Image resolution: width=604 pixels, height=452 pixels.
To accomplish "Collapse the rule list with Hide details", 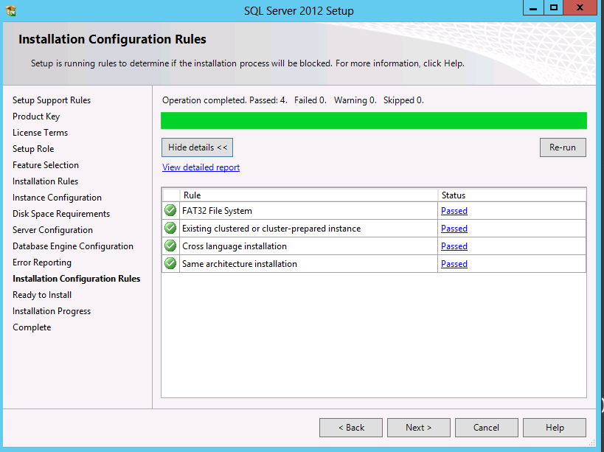I will pos(197,147).
